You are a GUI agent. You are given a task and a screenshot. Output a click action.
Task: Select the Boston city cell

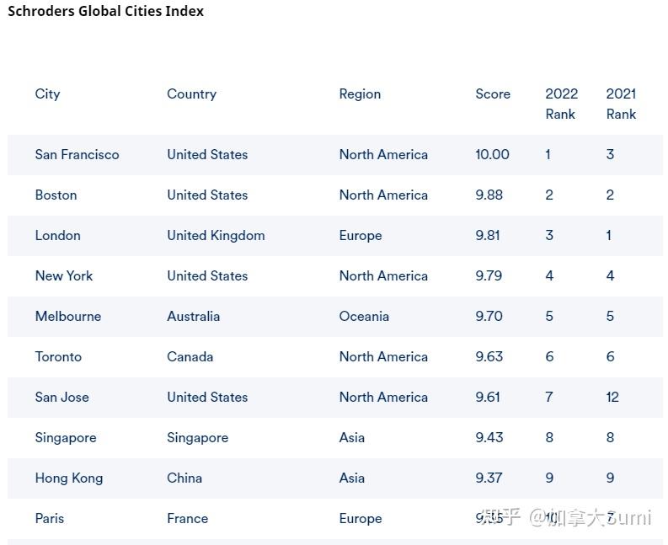tap(56, 195)
